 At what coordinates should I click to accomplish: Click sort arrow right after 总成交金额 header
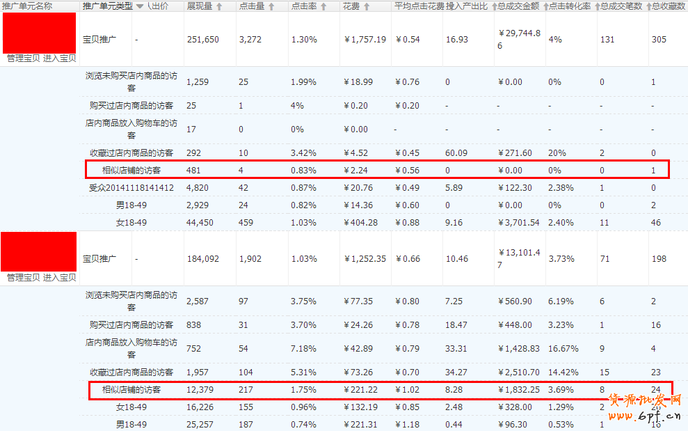[x=545, y=6]
